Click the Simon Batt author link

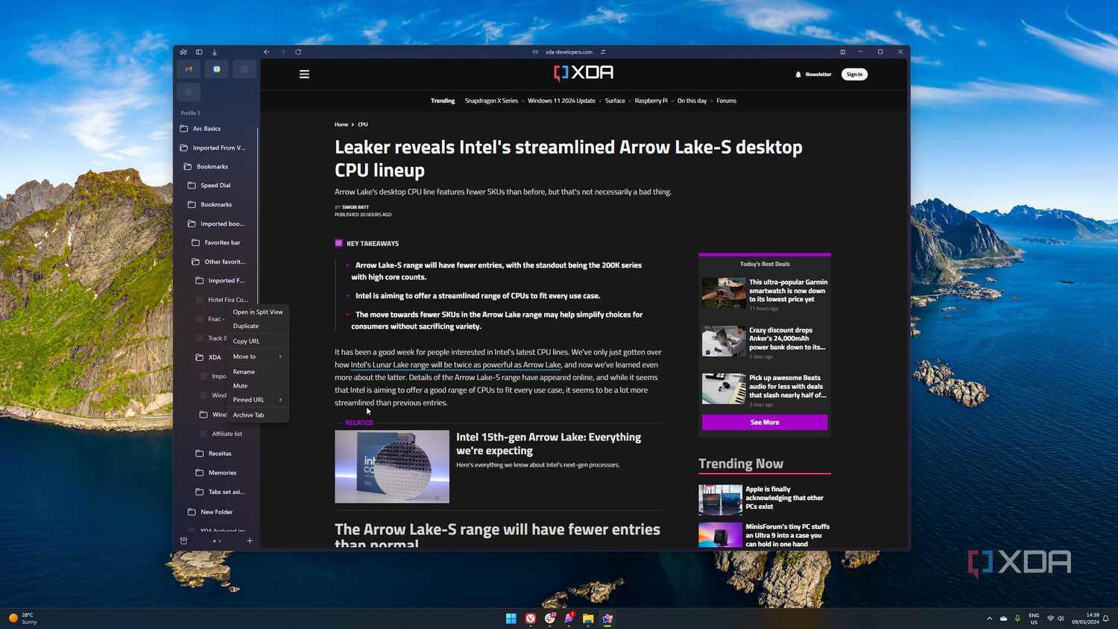click(x=356, y=207)
